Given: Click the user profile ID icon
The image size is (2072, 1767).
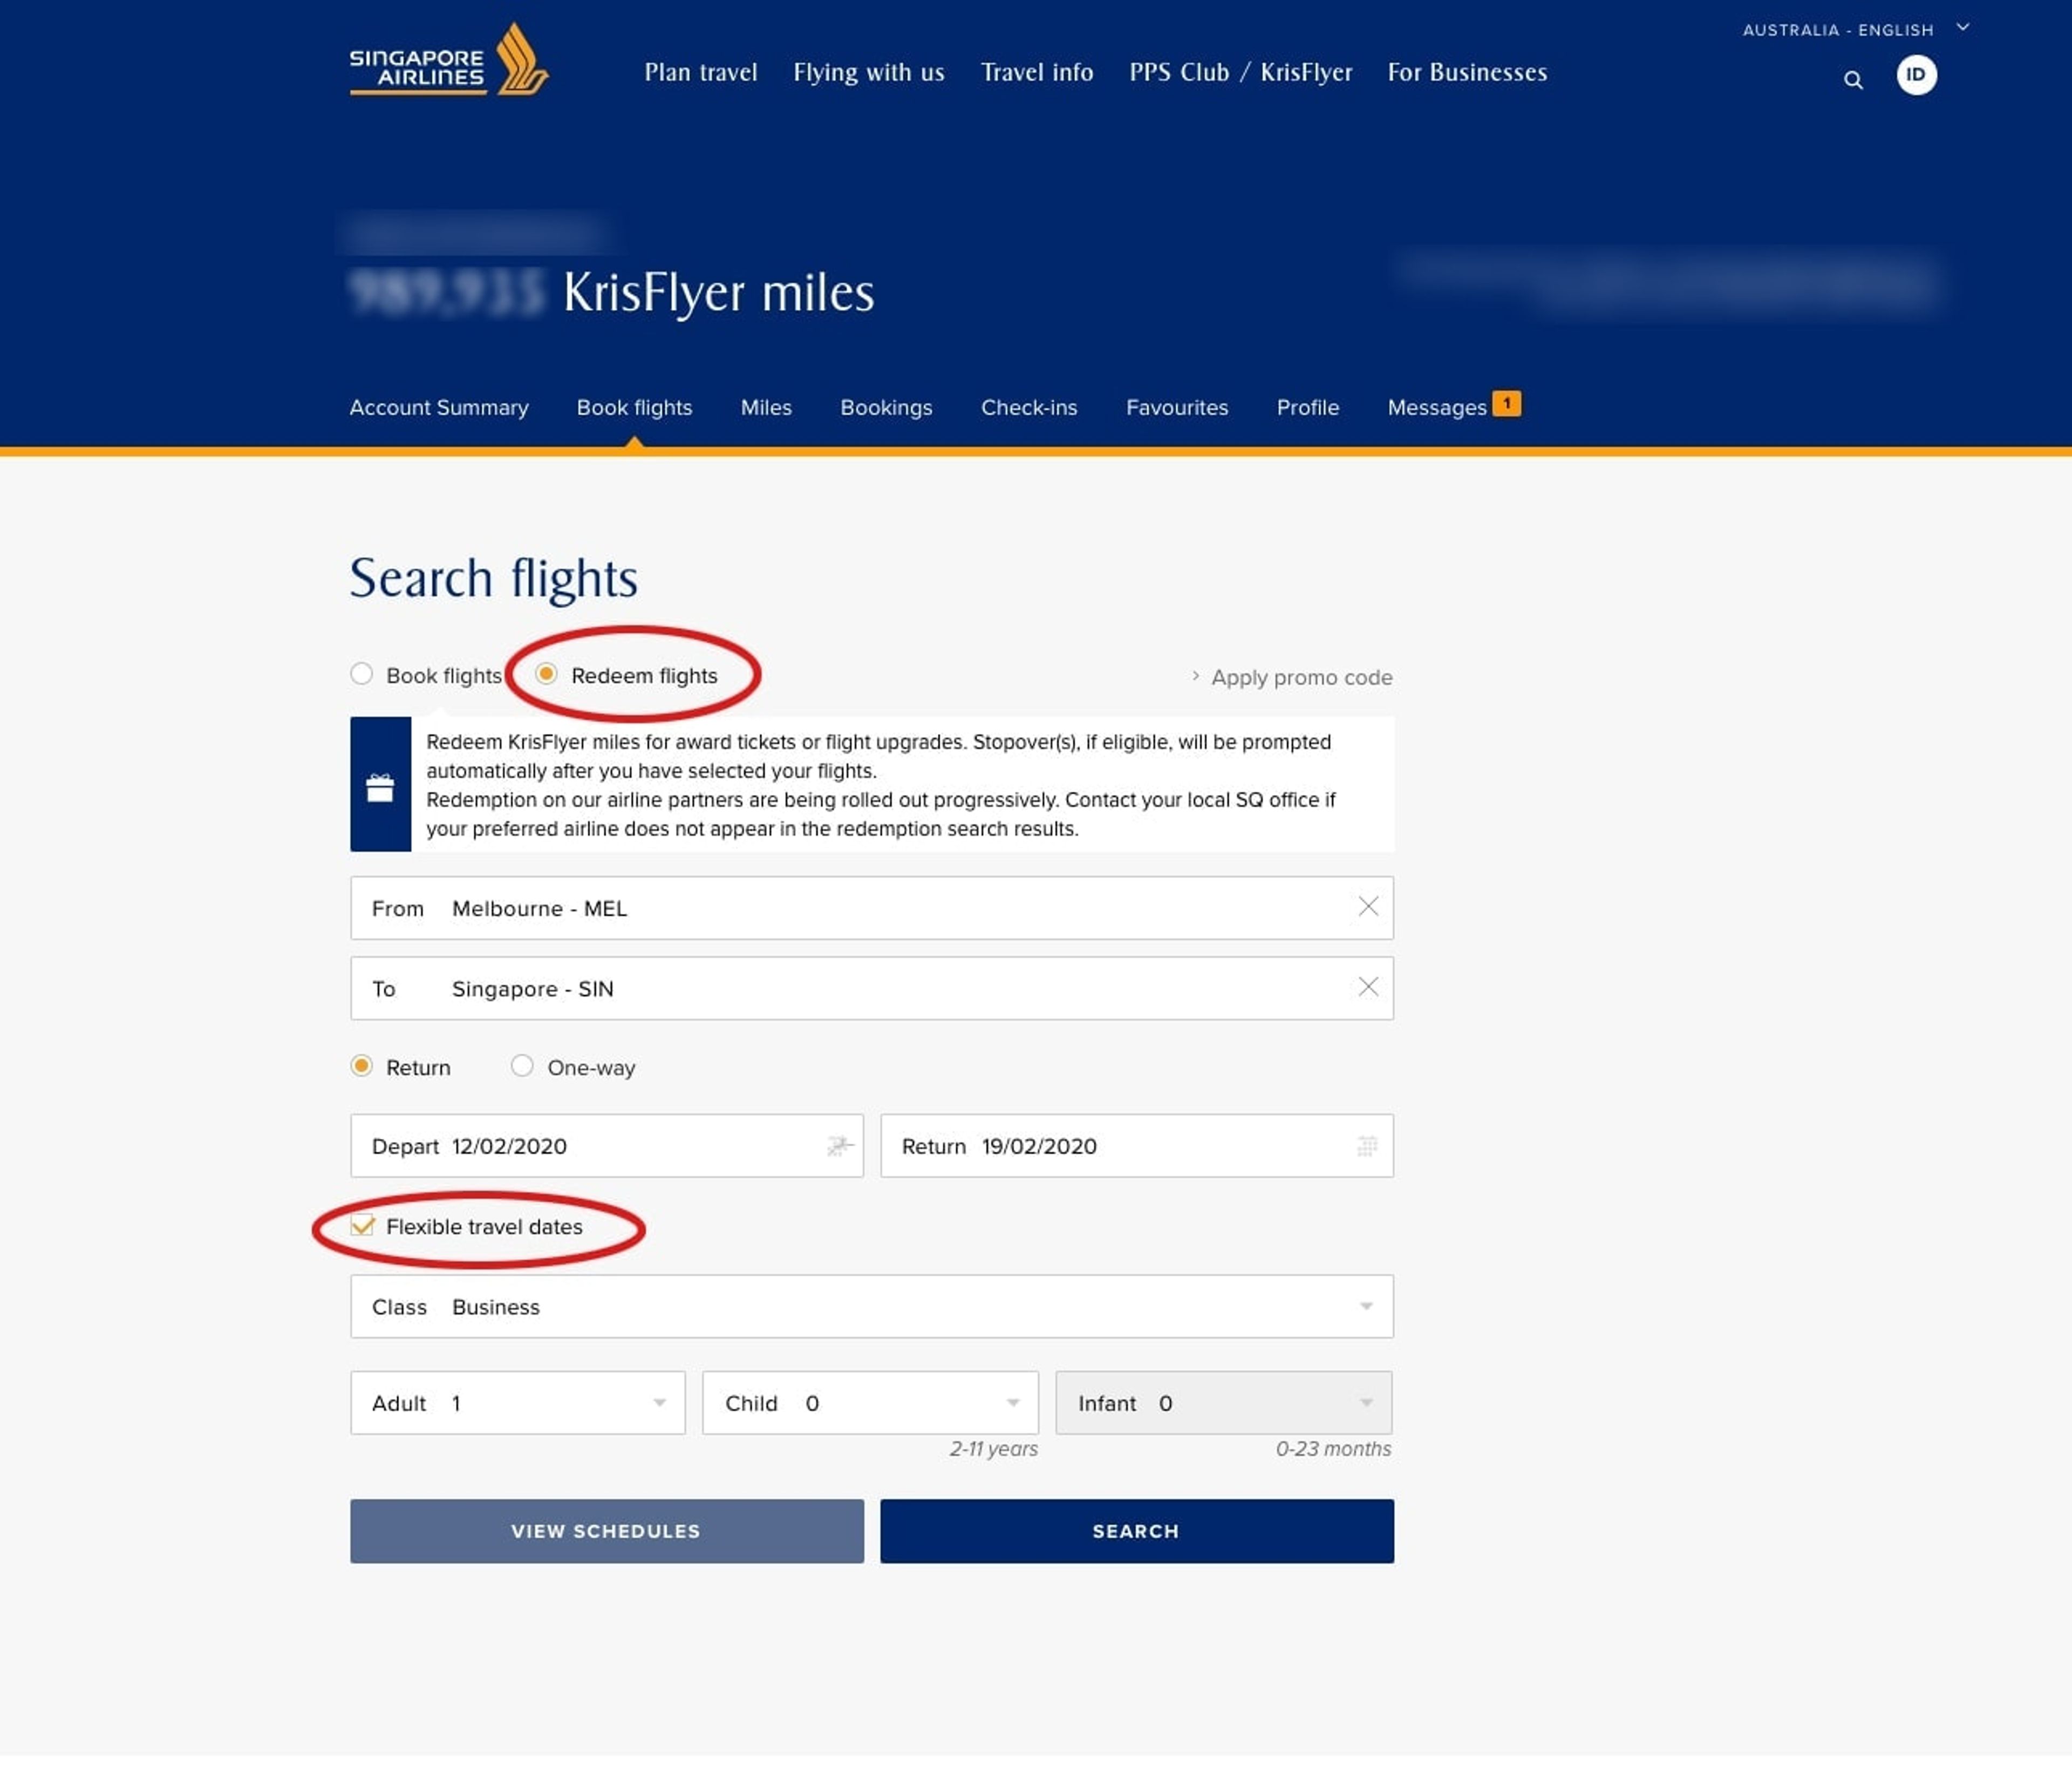Looking at the screenshot, I should (x=1916, y=73).
